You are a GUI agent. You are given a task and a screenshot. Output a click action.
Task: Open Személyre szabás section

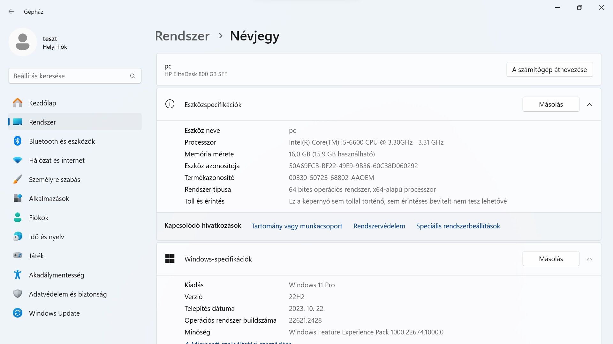tap(75, 179)
